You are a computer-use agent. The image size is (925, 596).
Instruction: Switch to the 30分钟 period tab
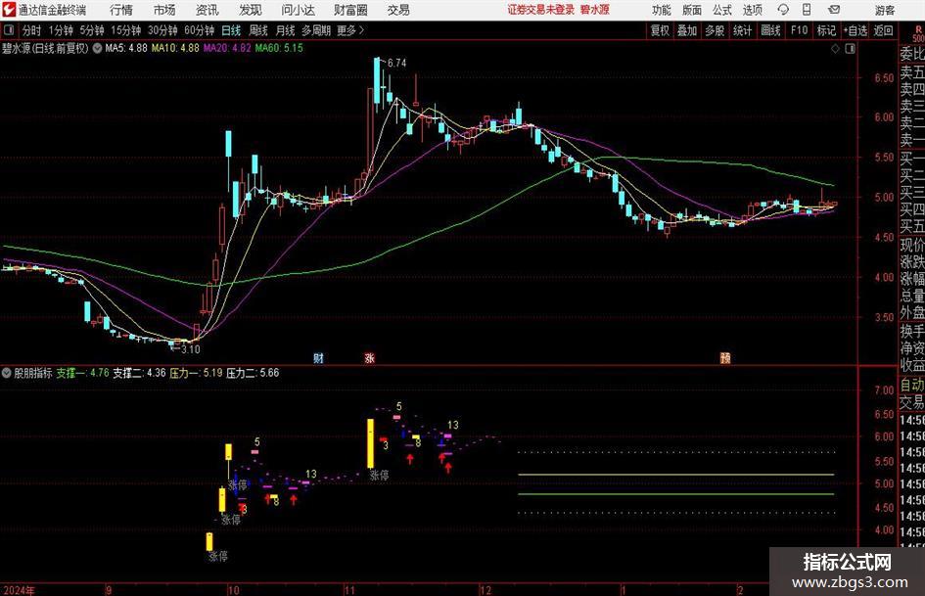coord(162,30)
